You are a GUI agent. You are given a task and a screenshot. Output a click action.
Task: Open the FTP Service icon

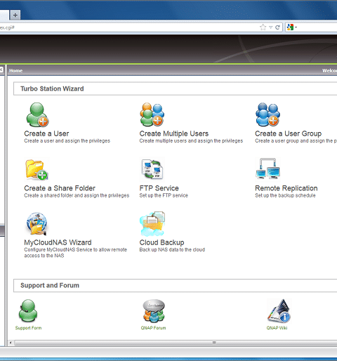coord(152,169)
